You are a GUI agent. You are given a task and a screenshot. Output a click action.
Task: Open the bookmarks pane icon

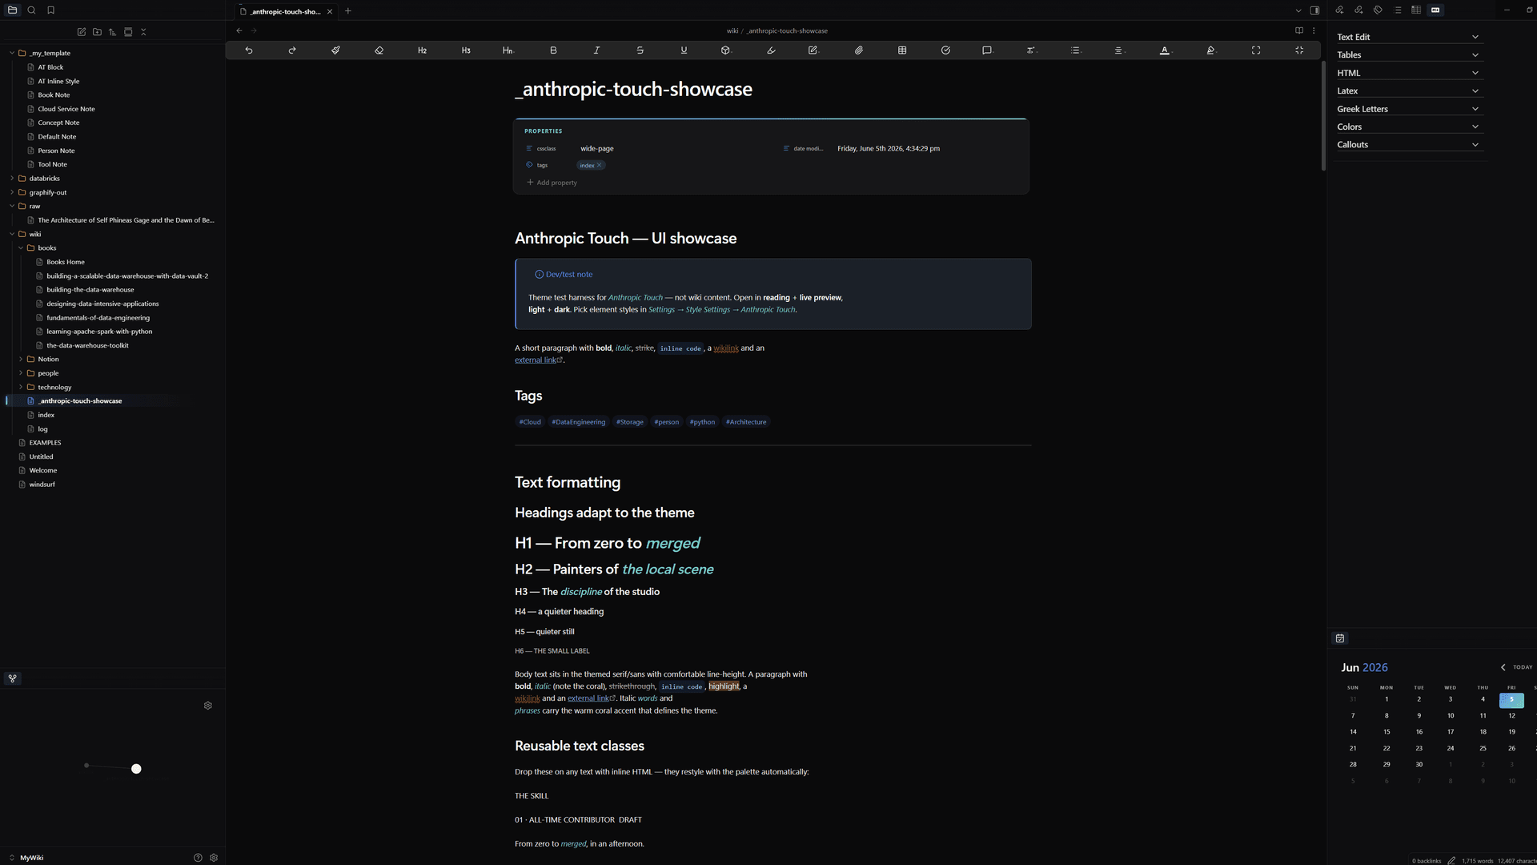pyautogui.click(x=50, y=10)
